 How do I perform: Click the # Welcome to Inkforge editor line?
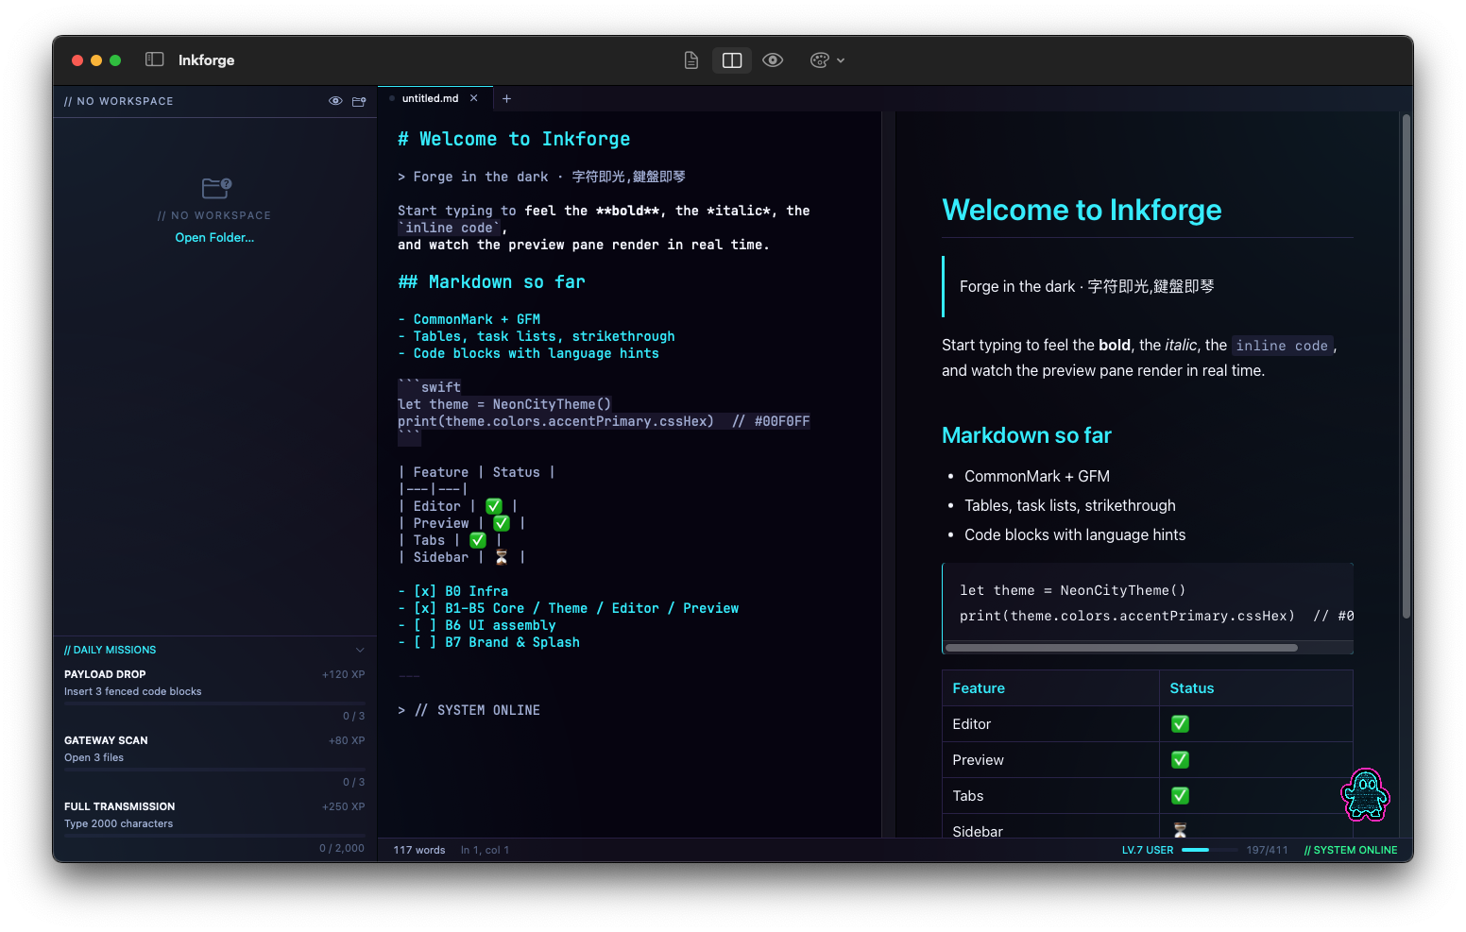coord(514,139)
